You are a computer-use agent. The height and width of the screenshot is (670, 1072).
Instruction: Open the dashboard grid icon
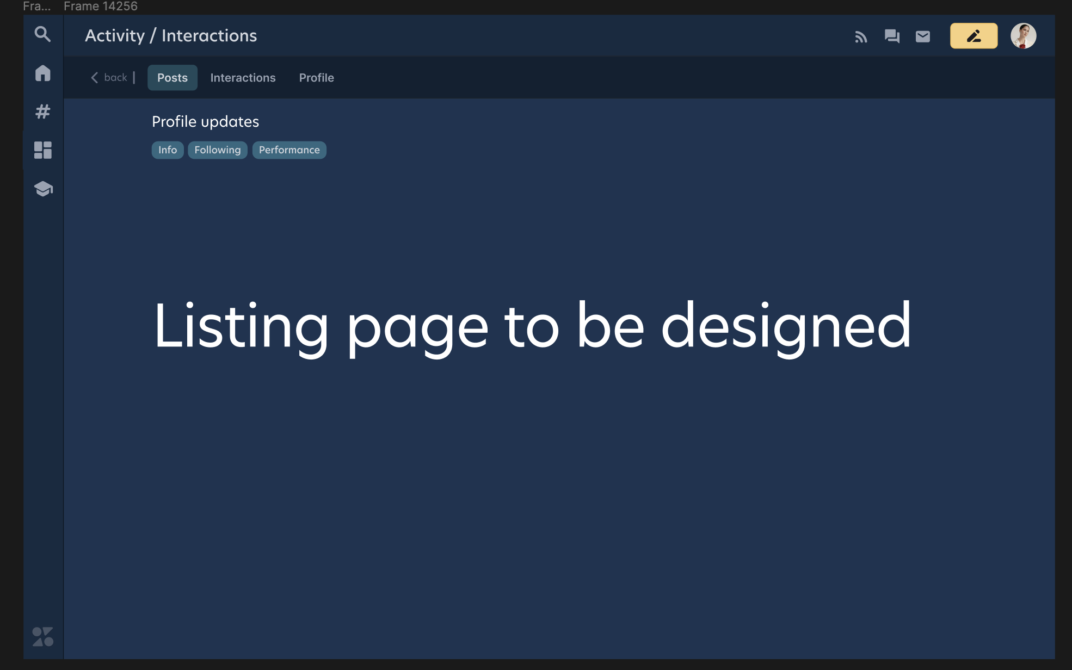[x=42, y=151]
